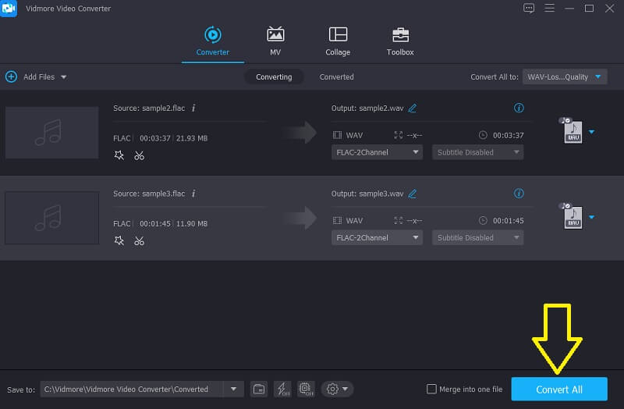The image size is (624, 409).
Task: Expand the format arrow next to the sample2 WAV icon
Action: coord(592,132)
